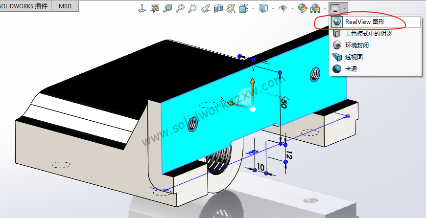
Task: Return to Previous View
Action: tap(206, 9)
